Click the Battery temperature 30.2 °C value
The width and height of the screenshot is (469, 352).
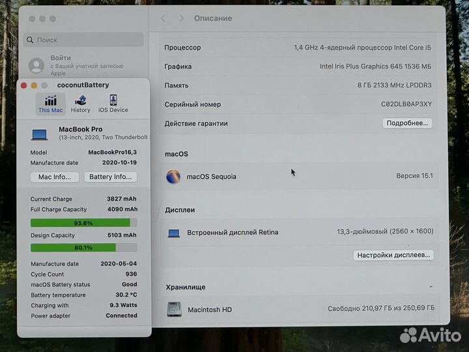point(126,295)
